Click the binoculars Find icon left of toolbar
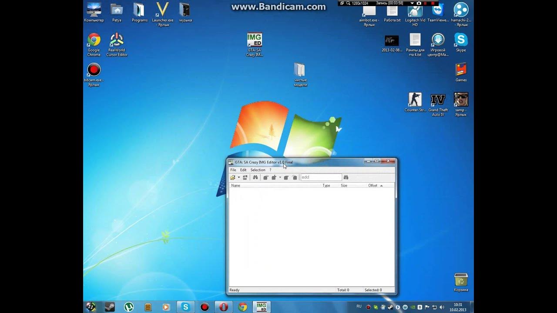The width and height of the screenshot is (557, 313). point(255,177)
